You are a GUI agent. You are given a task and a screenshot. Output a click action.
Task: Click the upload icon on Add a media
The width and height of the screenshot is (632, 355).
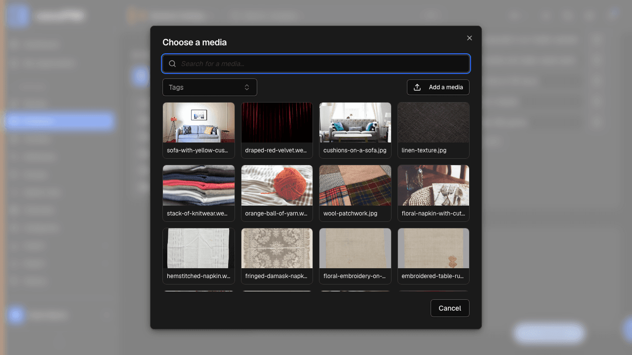(417, 87)
